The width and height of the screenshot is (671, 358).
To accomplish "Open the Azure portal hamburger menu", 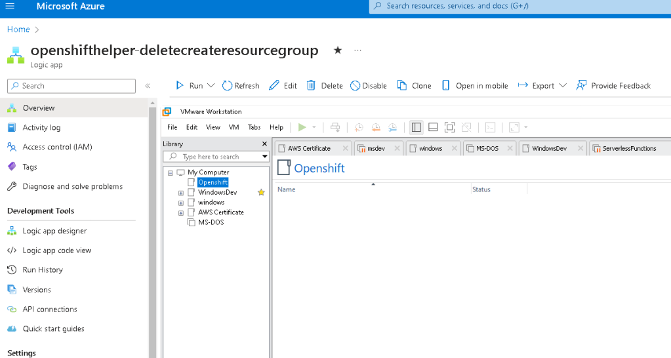I will tap(9, 6).
